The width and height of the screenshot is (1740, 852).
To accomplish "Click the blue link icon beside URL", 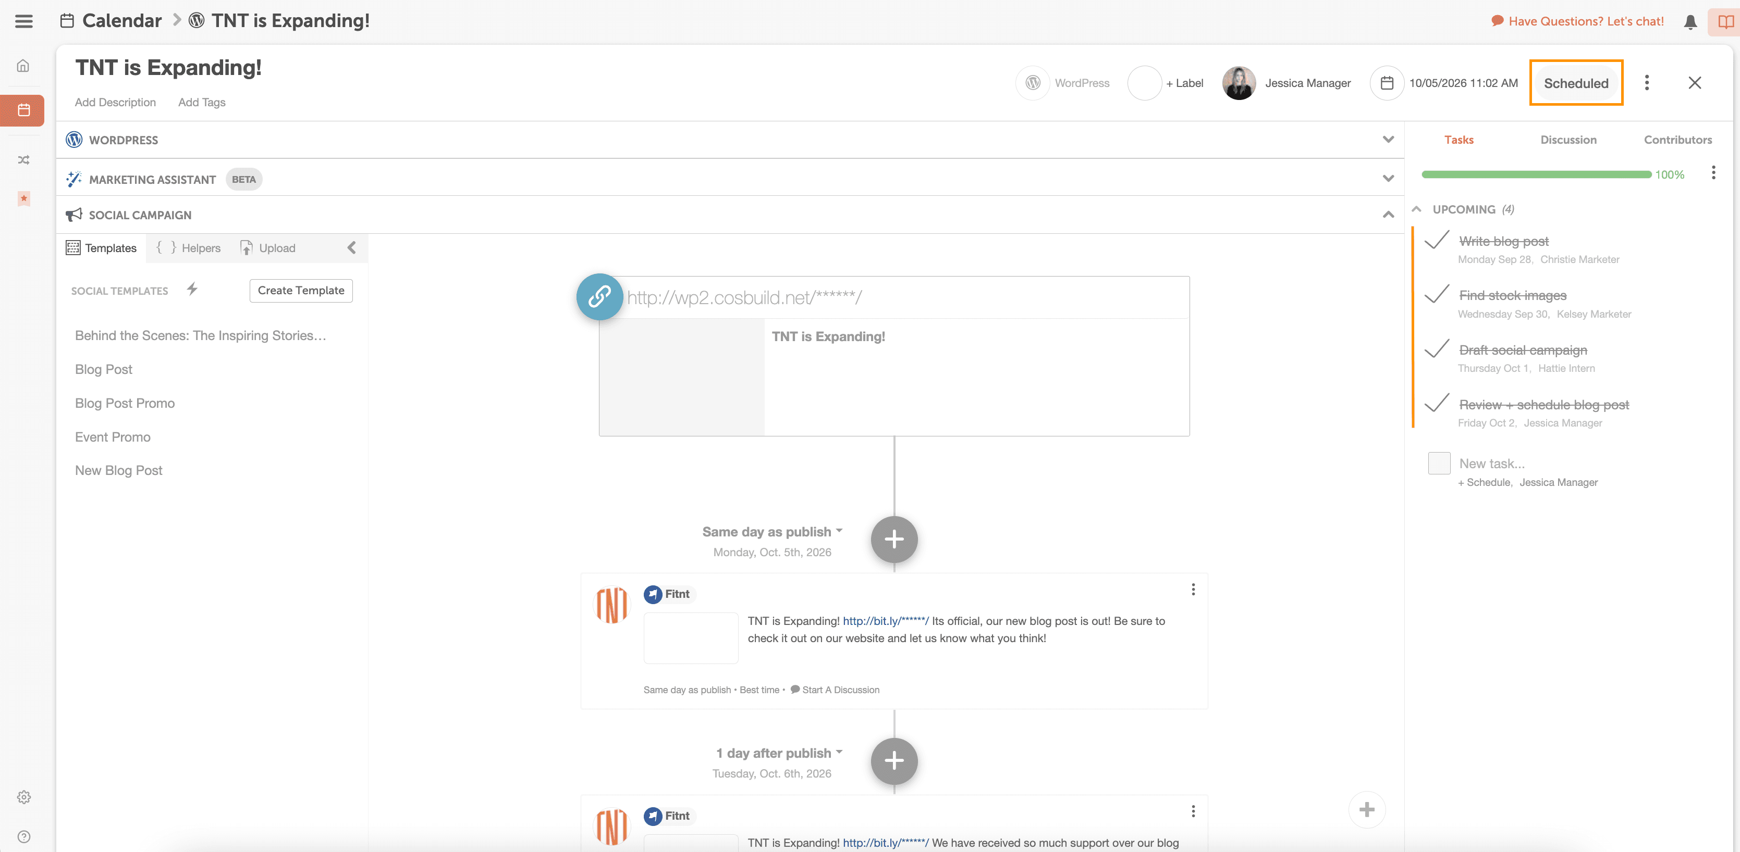I will tap(599, 297).
